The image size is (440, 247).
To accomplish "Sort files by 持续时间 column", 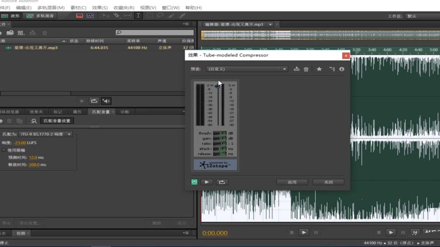I will (x=95, y=41).
